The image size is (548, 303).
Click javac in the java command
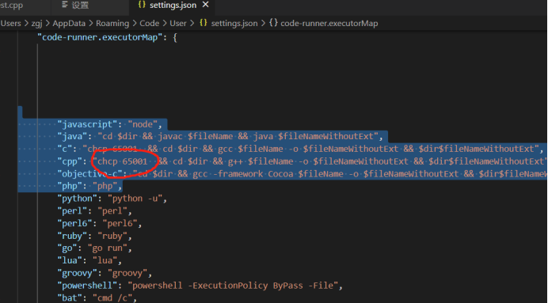[170, 136]
